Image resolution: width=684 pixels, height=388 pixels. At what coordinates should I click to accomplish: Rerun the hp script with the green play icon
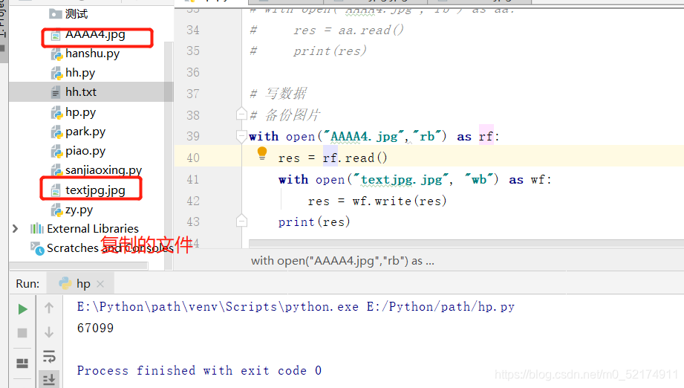tap(23, 309)
